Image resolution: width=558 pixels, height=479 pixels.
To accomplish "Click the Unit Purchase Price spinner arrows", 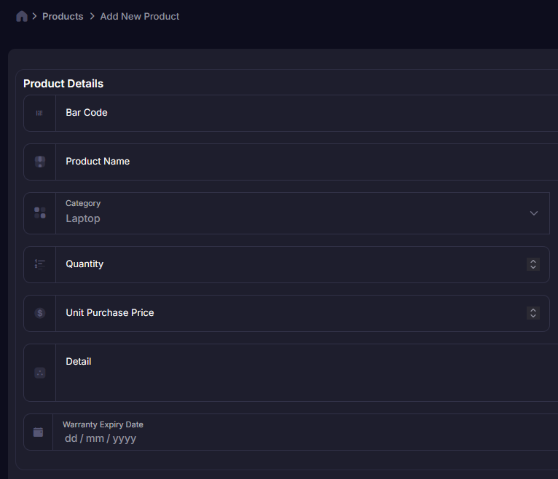I will (533, 313).
